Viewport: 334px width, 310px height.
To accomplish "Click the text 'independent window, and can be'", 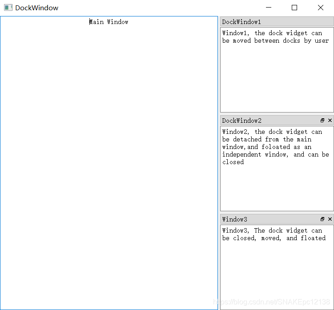I will click(275, 154).
